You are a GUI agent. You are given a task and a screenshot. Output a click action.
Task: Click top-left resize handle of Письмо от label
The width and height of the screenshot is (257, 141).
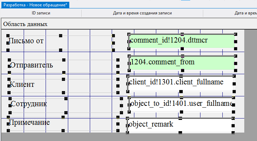[x=8, y=35]
